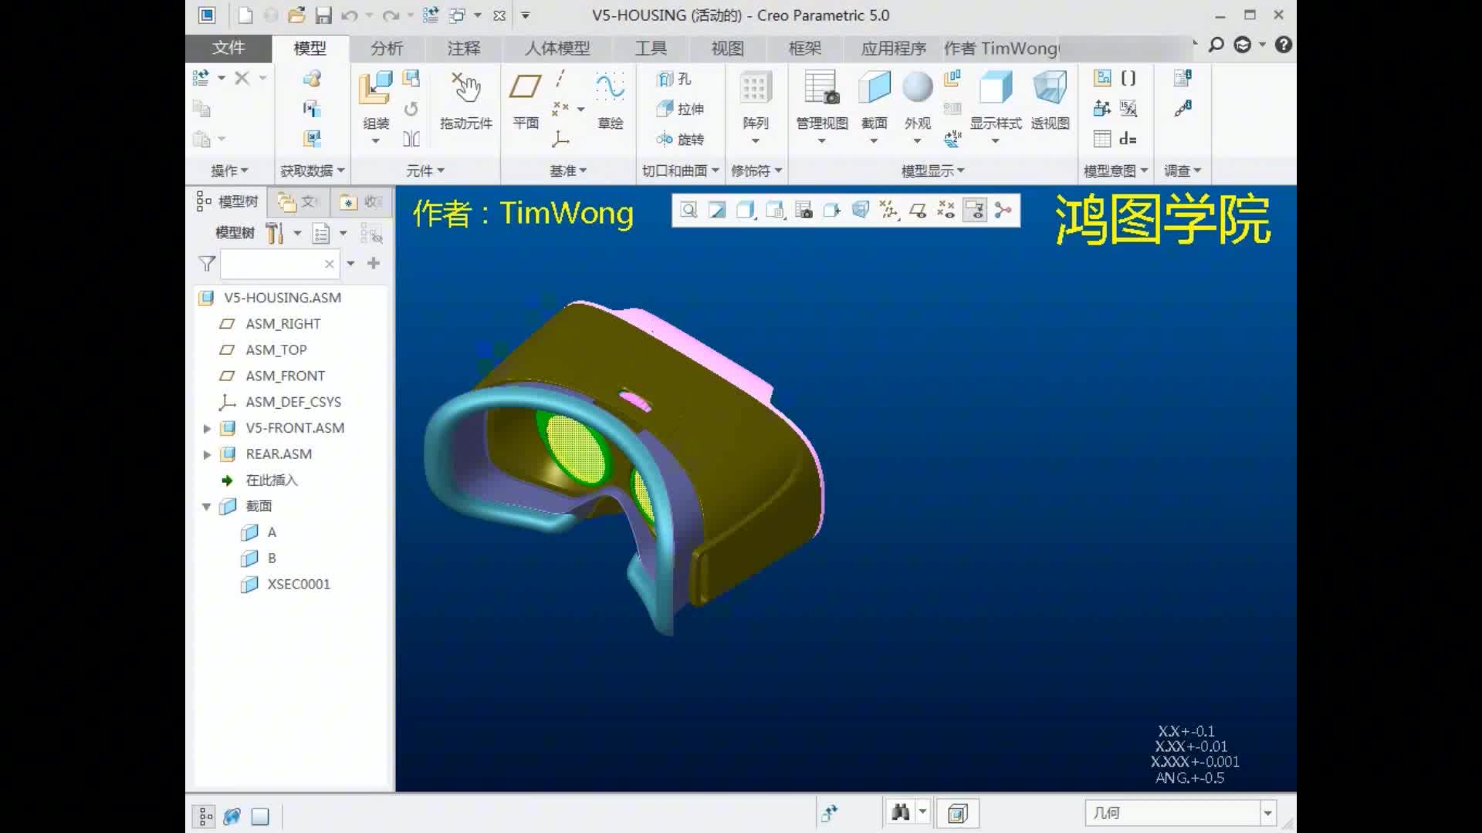Toggle the web browser icon in status bar
This screenshot has height=833, width=1482.
coord(232,816)
